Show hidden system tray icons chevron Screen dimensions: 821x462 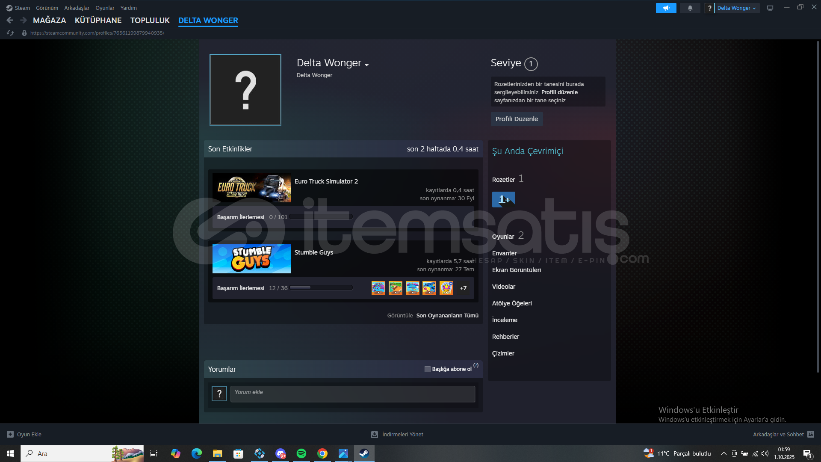[x=724, y=453]
